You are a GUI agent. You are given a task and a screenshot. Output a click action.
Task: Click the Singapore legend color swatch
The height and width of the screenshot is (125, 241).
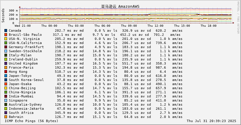[x=6, y=100]
